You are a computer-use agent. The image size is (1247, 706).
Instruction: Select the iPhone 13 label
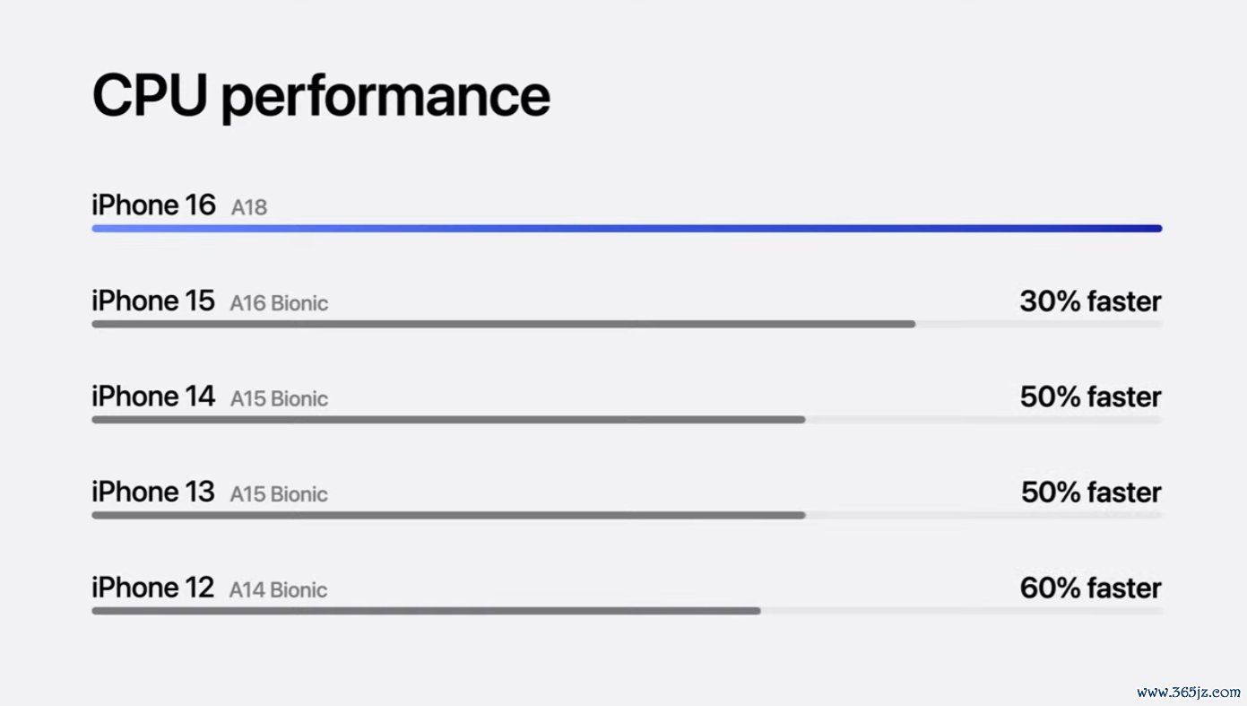153,492
